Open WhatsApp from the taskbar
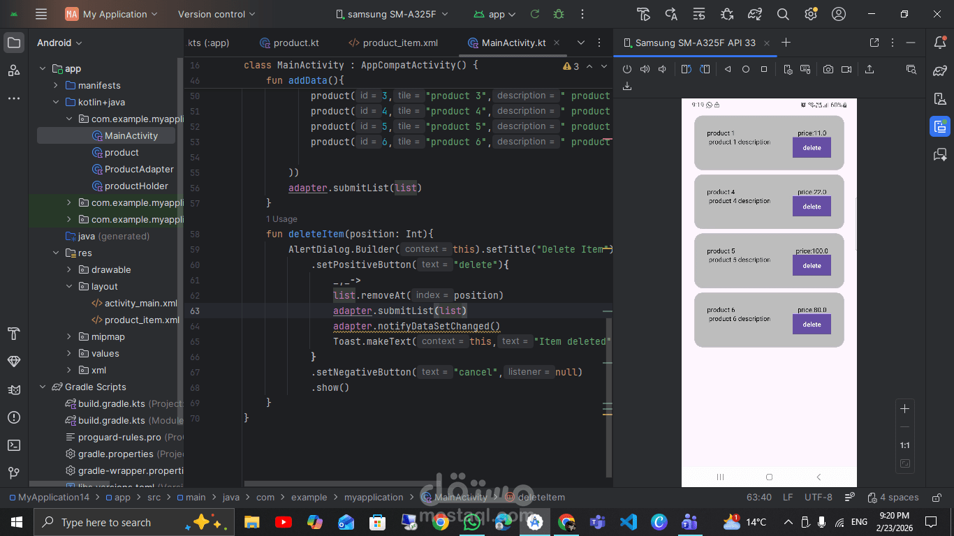Screen dimensions: 954x536 pos(472,522)
